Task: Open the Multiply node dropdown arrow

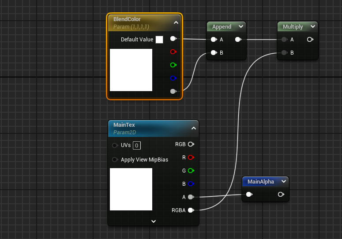Action: 312,27
